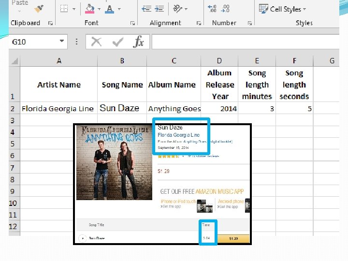Select column A header
Screen dimensions: 348x261
(x=59, y=61)
